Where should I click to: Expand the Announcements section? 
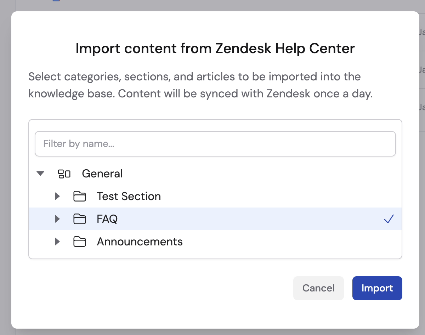click(57, 242)
